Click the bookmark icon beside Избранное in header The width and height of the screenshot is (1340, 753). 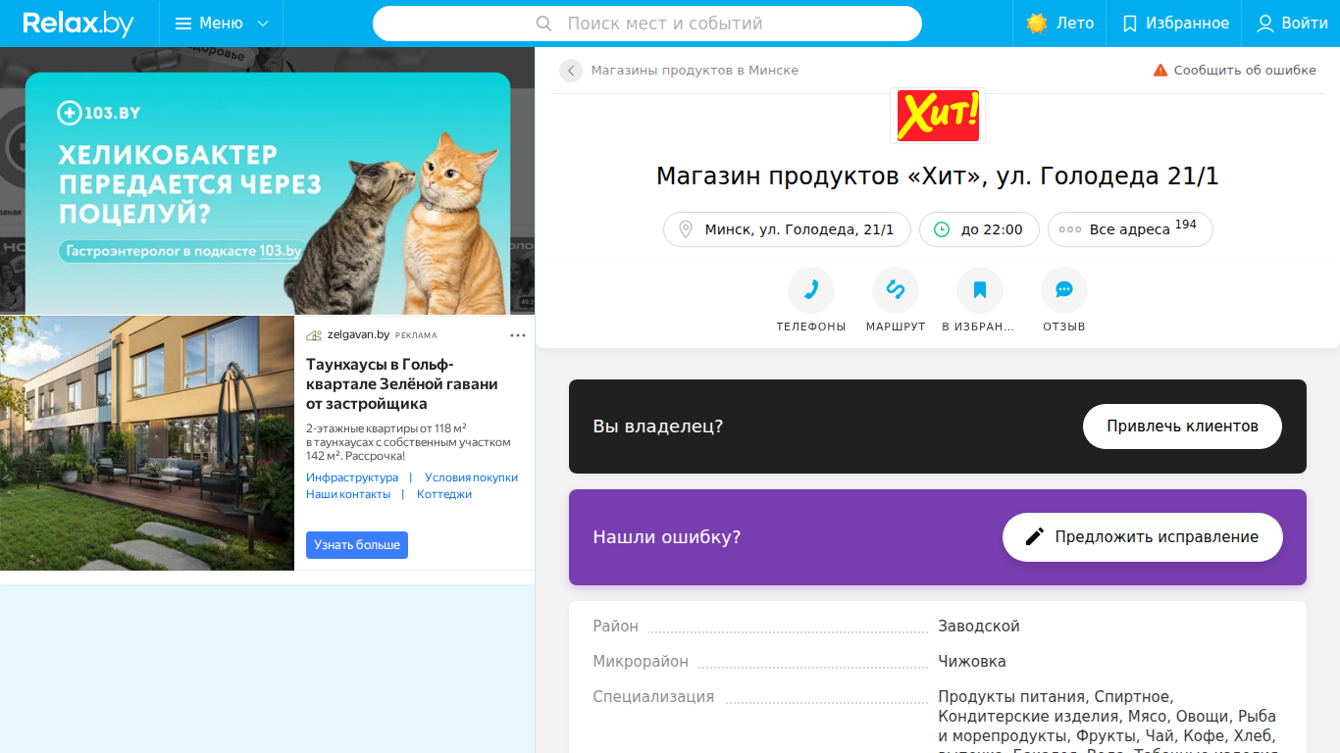click(1130, 24)
